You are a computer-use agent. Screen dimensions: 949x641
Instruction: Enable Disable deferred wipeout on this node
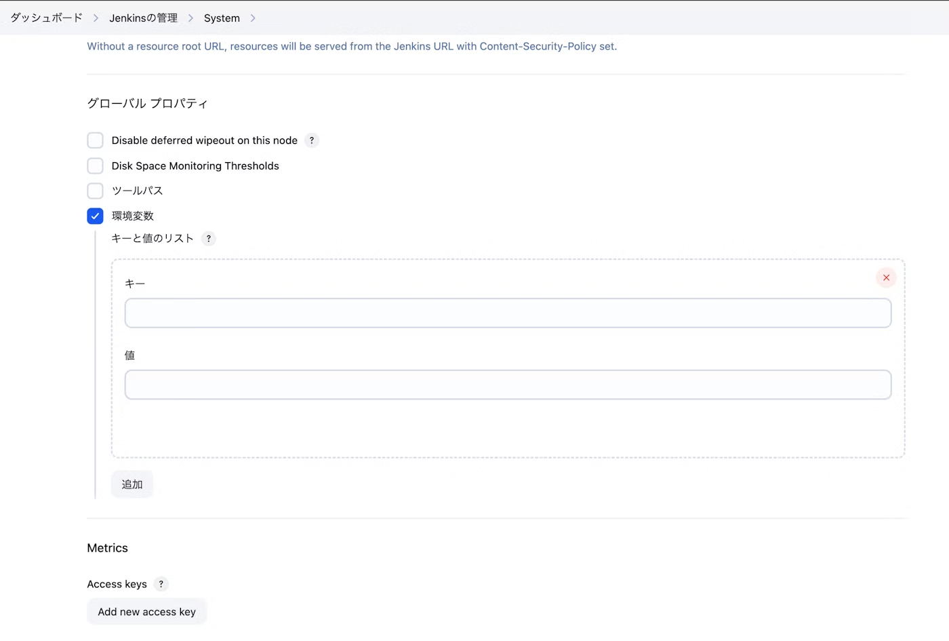pos(95,140)
